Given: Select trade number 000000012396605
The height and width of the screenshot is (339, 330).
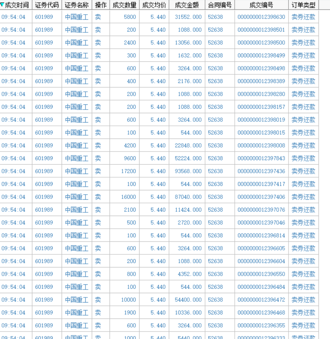Looking at the screenshot, I should pos(261,248).
